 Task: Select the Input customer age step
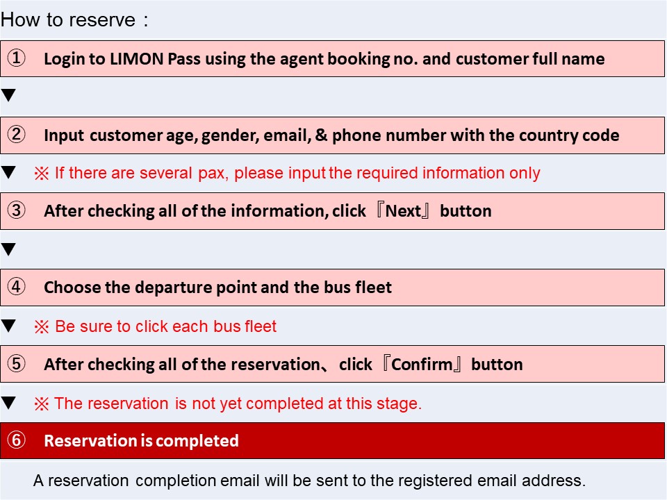click(x=332, y=135)
